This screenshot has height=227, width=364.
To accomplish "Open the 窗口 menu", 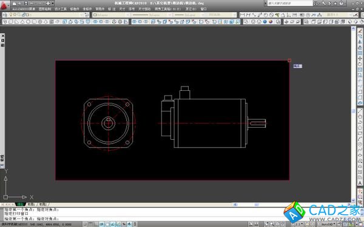I will [204, 9].
